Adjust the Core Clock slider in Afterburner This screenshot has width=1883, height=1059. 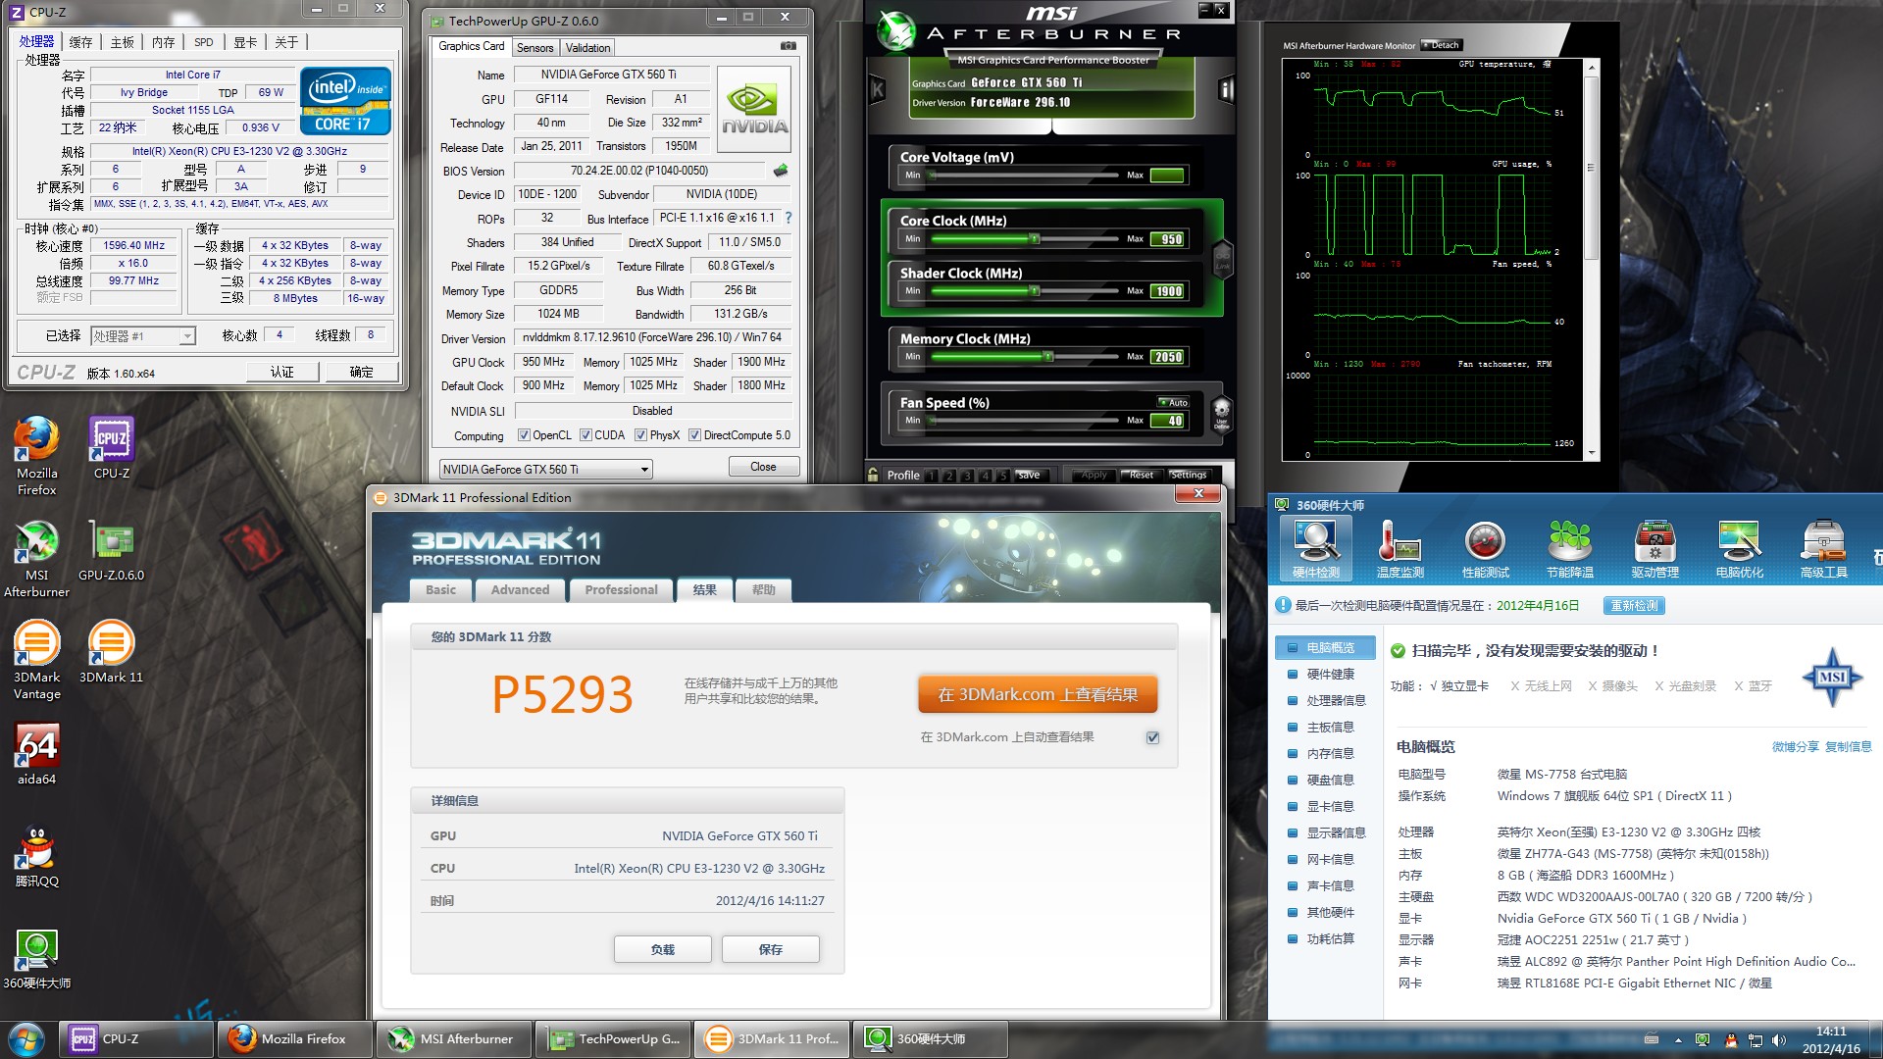[x=1034, y=238]
